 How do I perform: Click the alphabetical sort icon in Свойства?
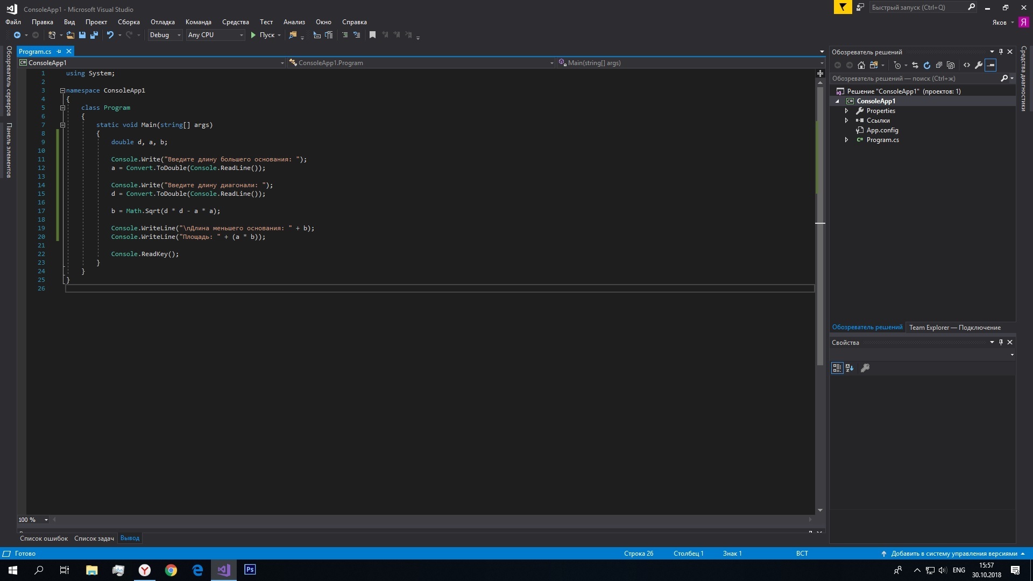[850, 368]
